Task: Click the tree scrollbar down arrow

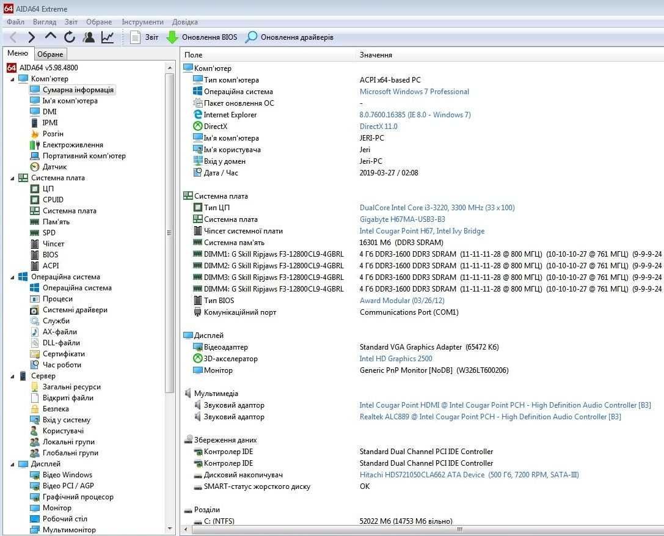Action: coord(170,529)
